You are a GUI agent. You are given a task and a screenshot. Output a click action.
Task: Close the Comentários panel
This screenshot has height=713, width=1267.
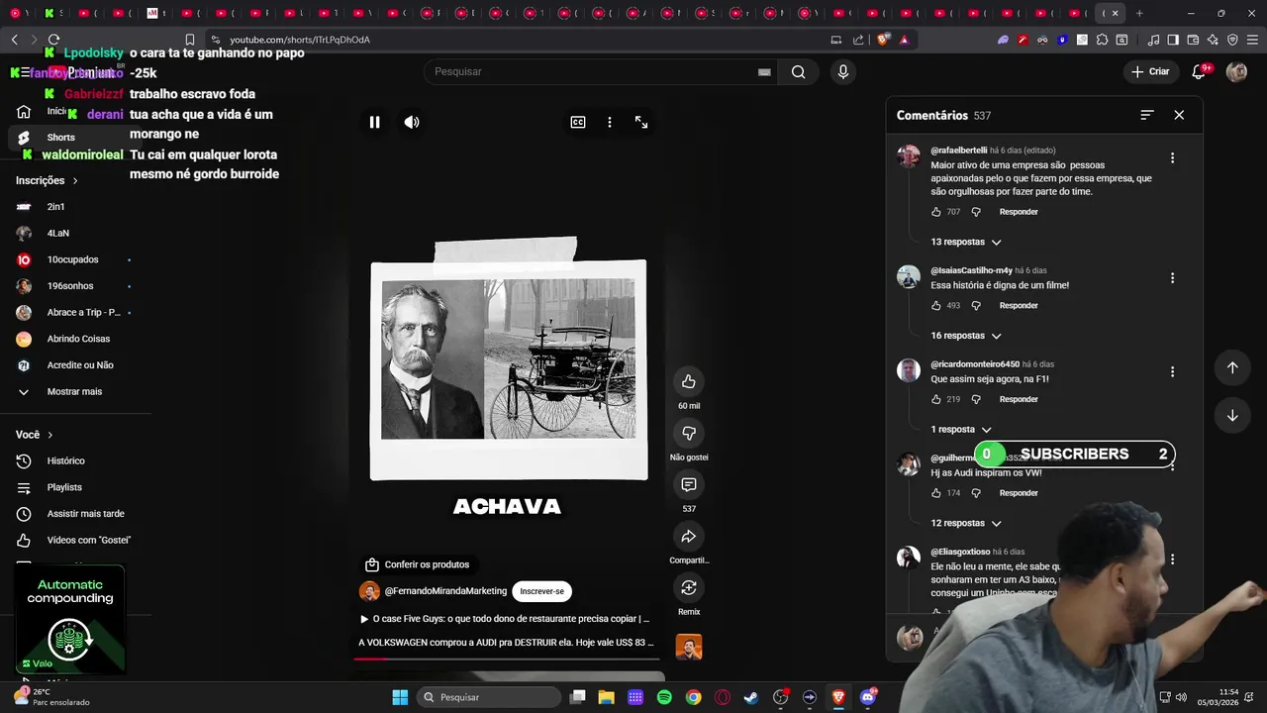[1179, 115]
